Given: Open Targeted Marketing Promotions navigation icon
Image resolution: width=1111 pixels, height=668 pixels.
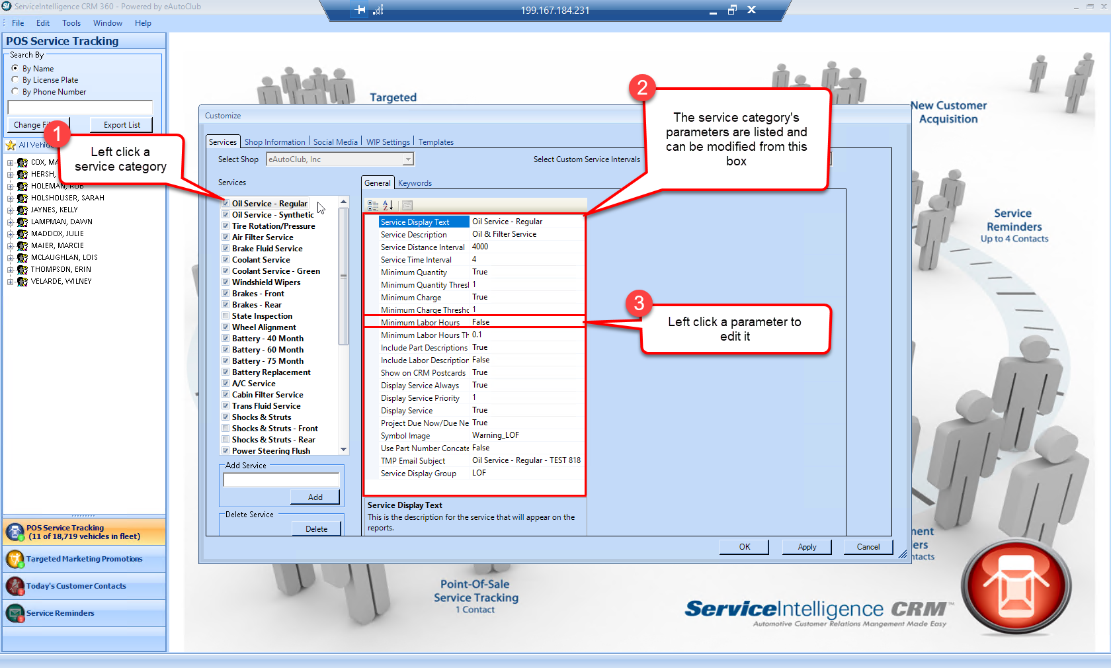Looking at the screenshot, I should 15,559.
